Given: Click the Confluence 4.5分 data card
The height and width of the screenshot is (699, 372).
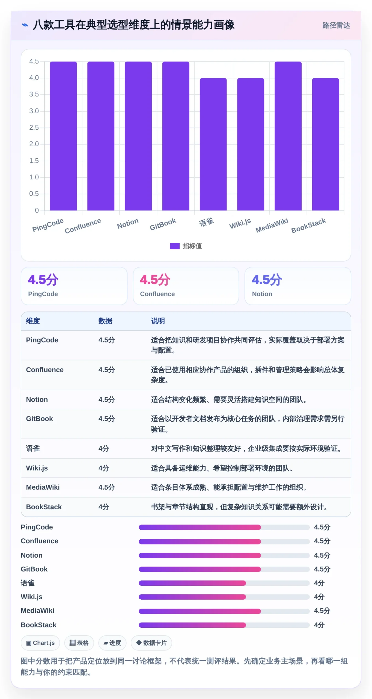Looking at the screenshot, I should click(x=186, y=286).
